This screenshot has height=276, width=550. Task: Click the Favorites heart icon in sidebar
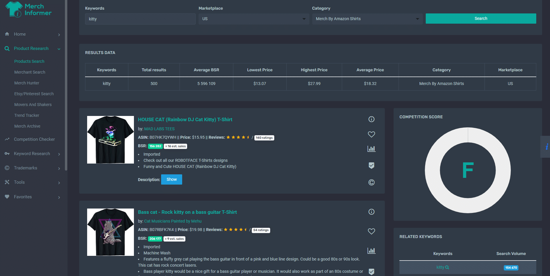point(7,197)
